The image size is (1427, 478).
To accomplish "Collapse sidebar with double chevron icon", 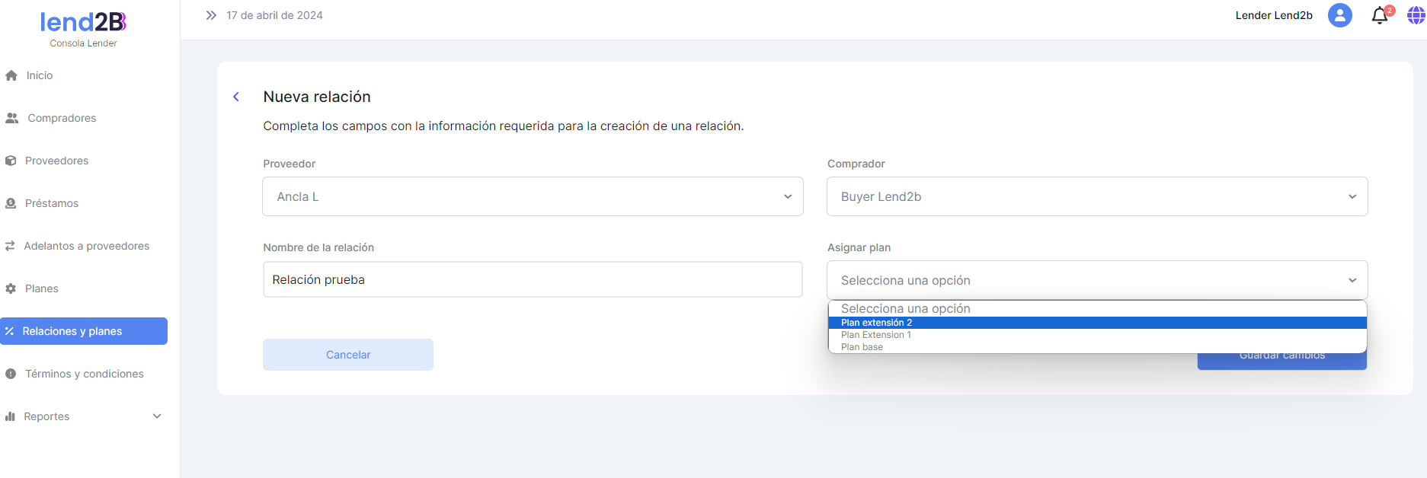I will pos(211,15).
